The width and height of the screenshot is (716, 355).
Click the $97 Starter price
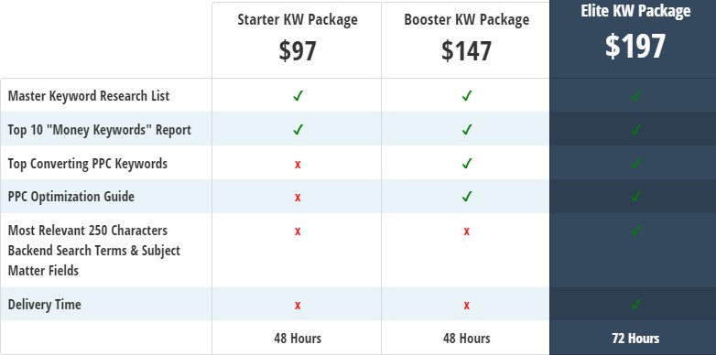298,50
